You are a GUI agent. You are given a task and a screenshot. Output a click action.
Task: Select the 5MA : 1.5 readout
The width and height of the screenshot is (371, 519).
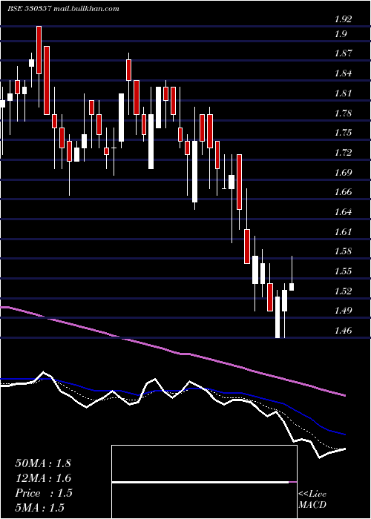40,507
